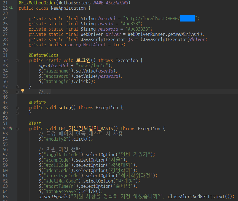Image resolution: width=238 pixels, height=201 pixels.
Task: Click the fold end marker at line 37
Action: [x=17, y=87]
